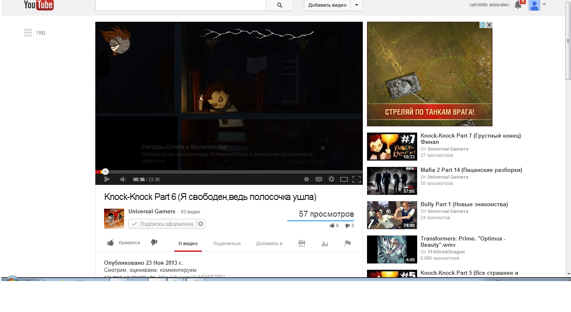
Task: Open subscription settings gear
Action: 201,224
